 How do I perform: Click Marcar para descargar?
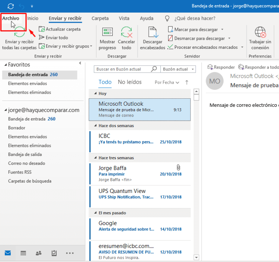pos(193,29)
